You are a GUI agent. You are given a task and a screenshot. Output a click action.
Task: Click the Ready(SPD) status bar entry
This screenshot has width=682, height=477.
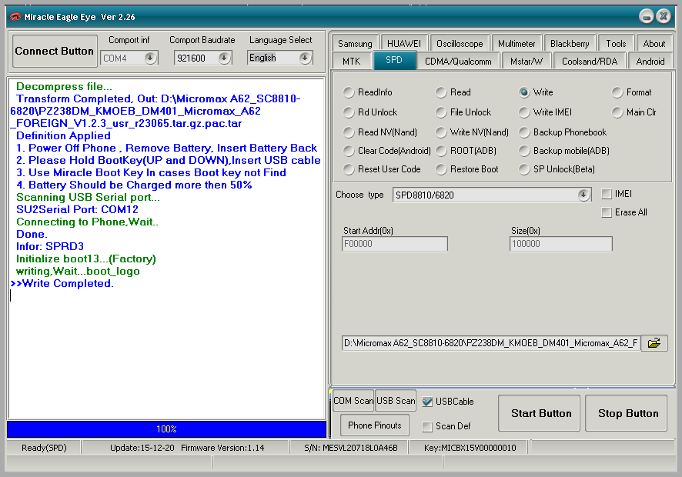point(44,448)
